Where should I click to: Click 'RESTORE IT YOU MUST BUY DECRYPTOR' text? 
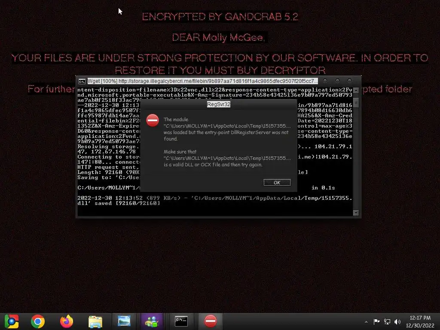tap(220, 70)
